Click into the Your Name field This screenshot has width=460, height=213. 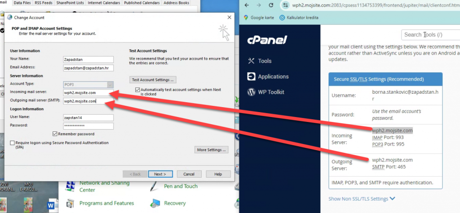88,60
